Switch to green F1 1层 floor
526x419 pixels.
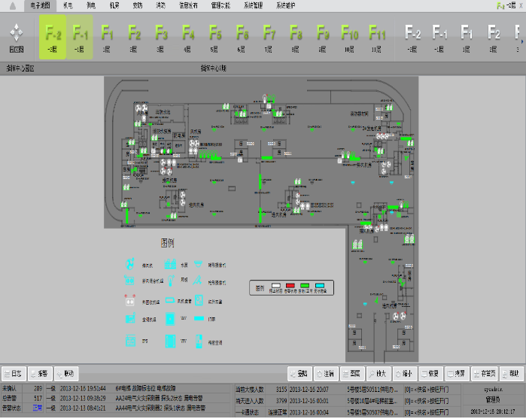click(x=107, y=38)
